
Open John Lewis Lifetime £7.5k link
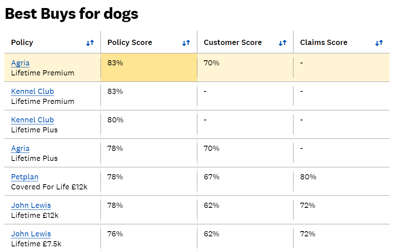tap(31, 234)
